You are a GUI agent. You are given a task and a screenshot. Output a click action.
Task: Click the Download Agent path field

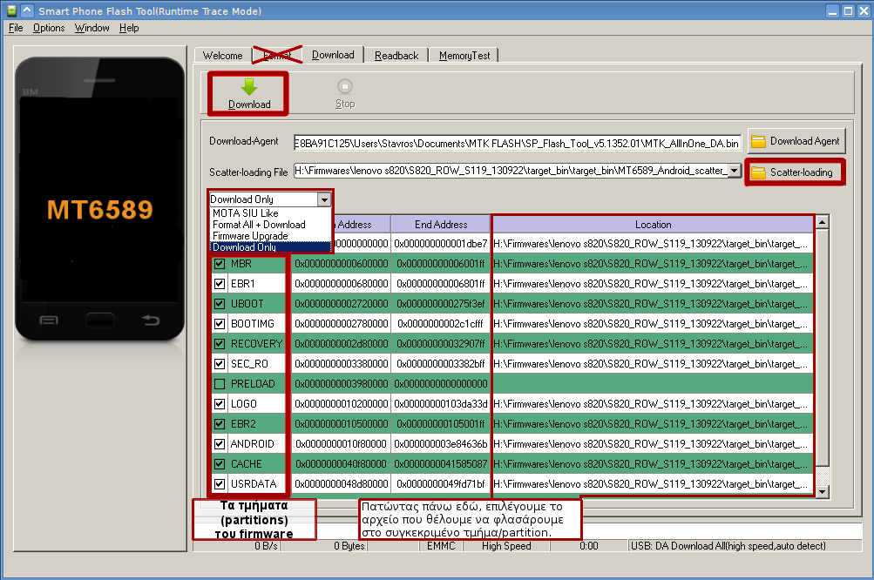518,143
